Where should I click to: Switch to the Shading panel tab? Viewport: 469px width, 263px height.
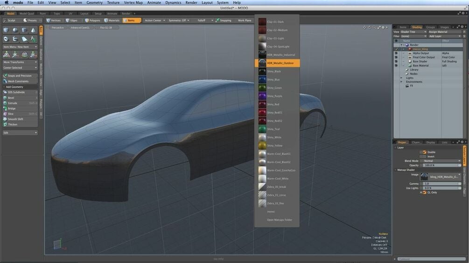tap(416, 27)
